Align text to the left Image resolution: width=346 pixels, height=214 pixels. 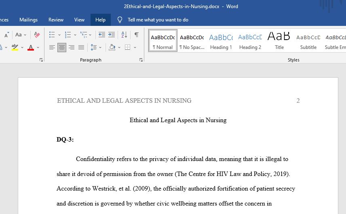coord(52,47)
